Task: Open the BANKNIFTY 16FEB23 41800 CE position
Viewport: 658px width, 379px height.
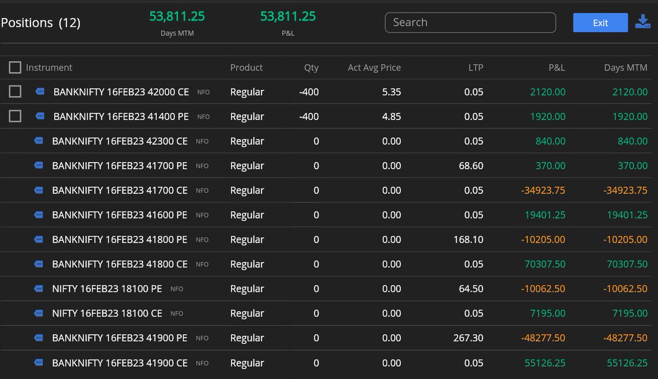Action: click(120, 264)
